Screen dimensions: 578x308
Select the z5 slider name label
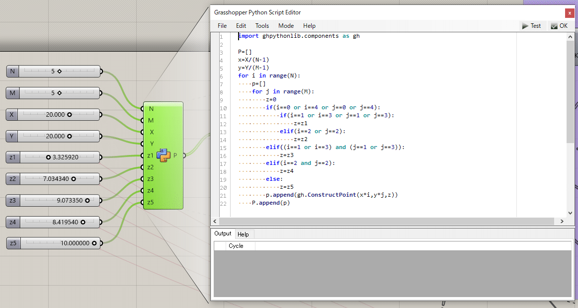13,243
